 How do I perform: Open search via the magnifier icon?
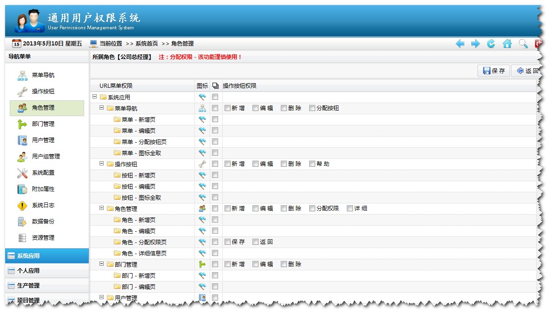523,43
